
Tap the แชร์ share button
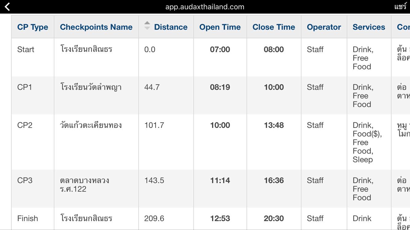coord(400,7)
